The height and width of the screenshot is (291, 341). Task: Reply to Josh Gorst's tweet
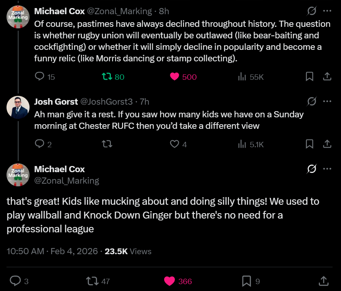tap(40, 144)
